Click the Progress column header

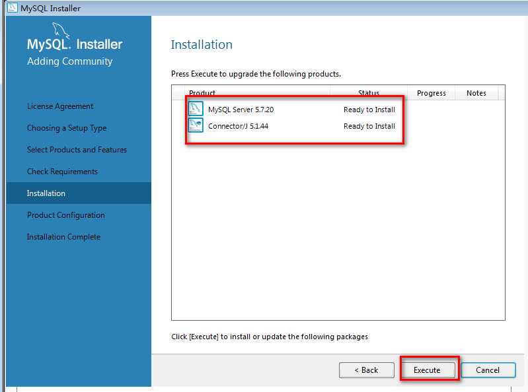pyautogui.click(x=432, y=93)
